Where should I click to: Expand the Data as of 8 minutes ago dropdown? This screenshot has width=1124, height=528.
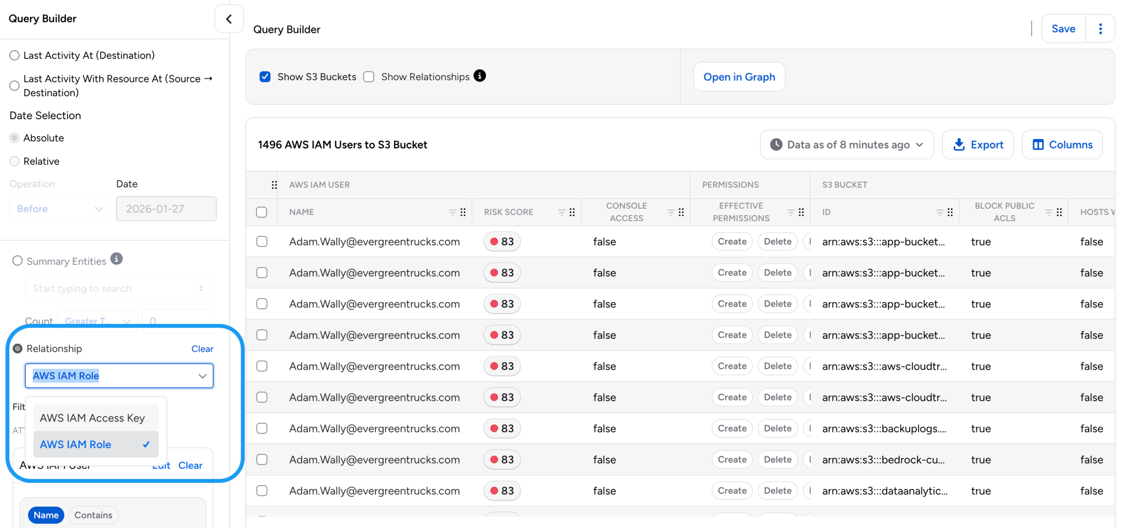(846, 145)
